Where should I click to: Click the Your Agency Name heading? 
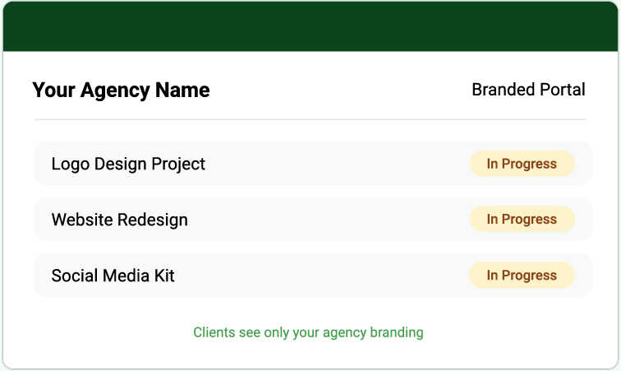[x=121, y=90]
